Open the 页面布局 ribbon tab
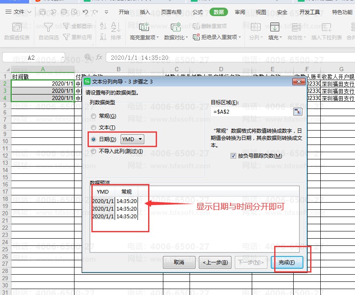355x295 pixels. 171,12
